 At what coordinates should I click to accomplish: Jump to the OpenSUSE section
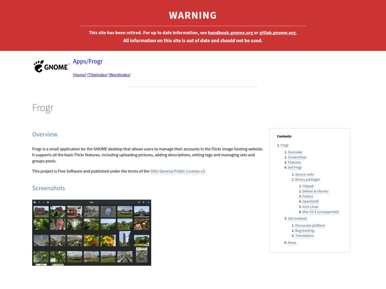tap(310, 201)
